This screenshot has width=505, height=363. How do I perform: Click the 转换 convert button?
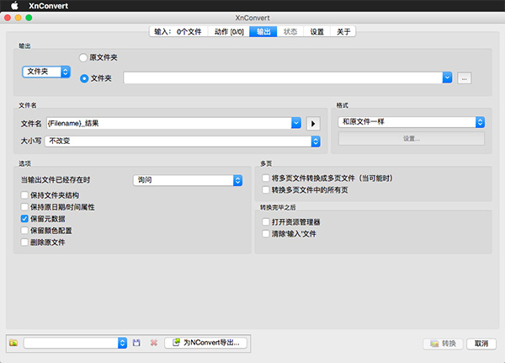click(444, 344)
